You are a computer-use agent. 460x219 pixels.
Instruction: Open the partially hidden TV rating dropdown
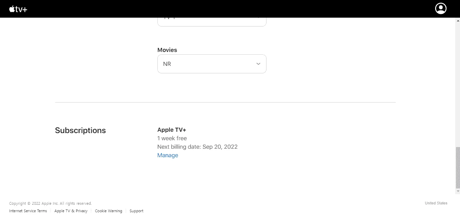(212, 22)
